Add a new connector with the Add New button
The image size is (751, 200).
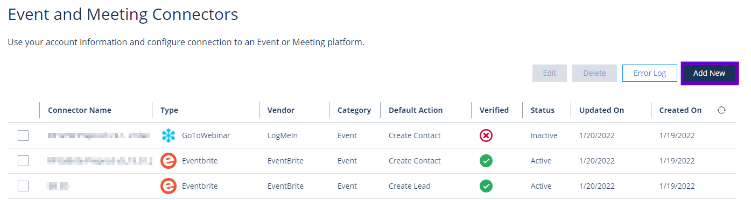[709, 73]
